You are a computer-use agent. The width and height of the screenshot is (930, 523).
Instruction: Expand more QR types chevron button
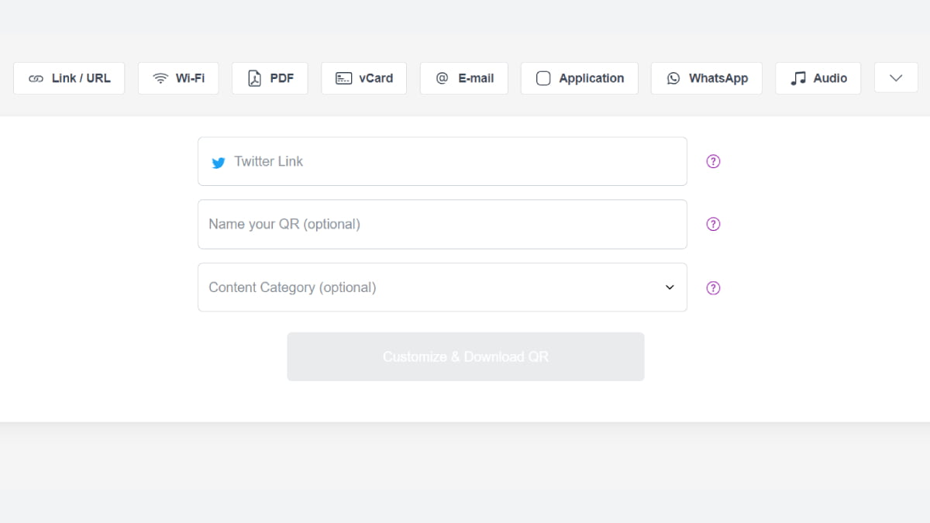[x=896, y=77]
